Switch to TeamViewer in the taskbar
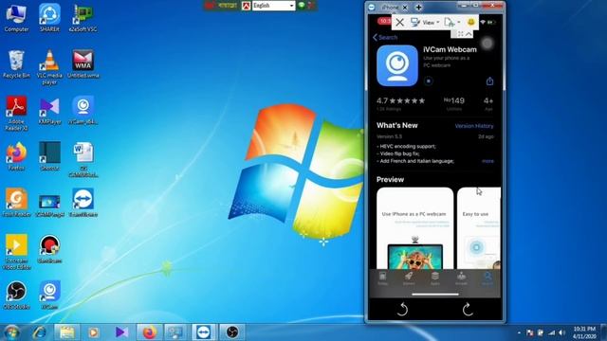The image size is (607, 341). [x=204, y=332]
